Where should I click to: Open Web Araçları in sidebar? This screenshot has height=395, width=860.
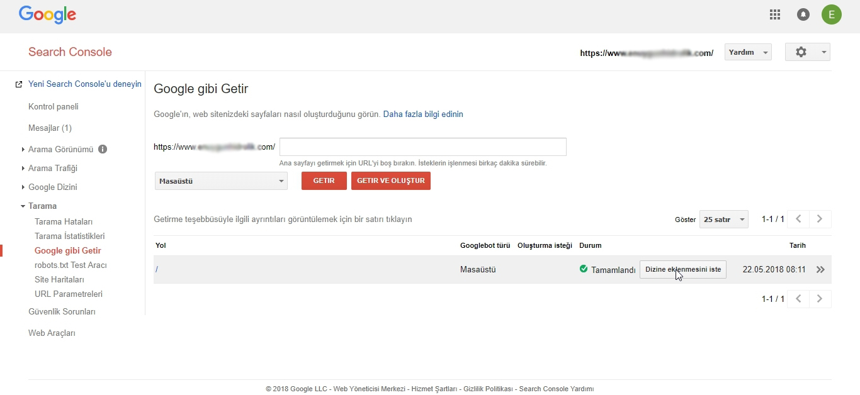pos(52,333)
